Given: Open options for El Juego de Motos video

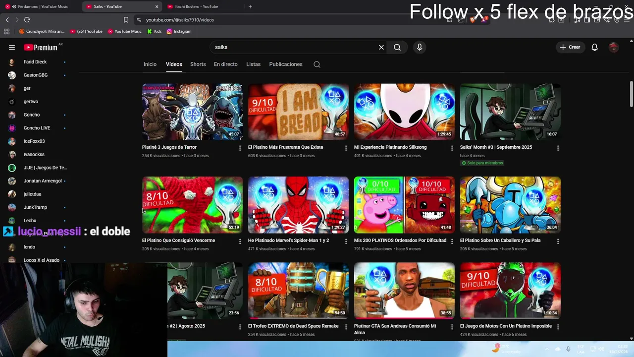Looking at the screenshot, I should pos(558,327).
